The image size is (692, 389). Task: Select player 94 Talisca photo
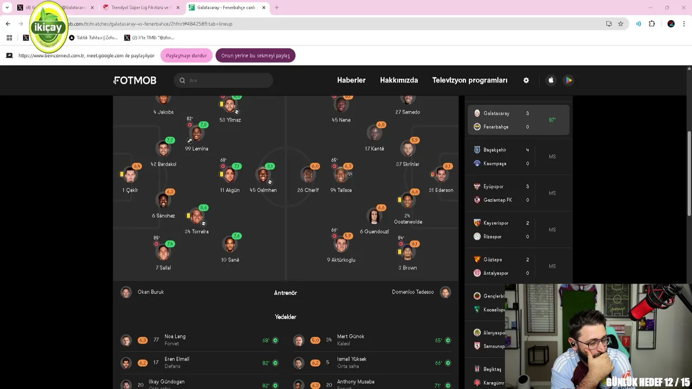(x=341, y=176)
